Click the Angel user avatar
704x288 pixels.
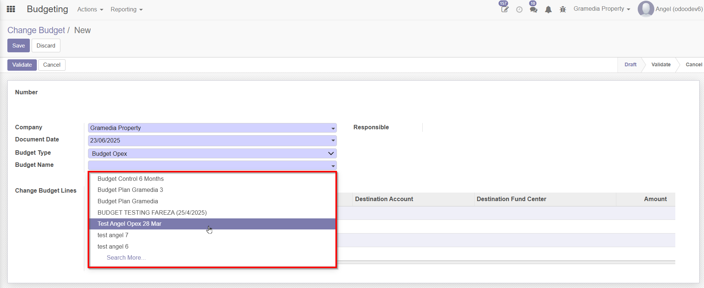click(646, 9)
